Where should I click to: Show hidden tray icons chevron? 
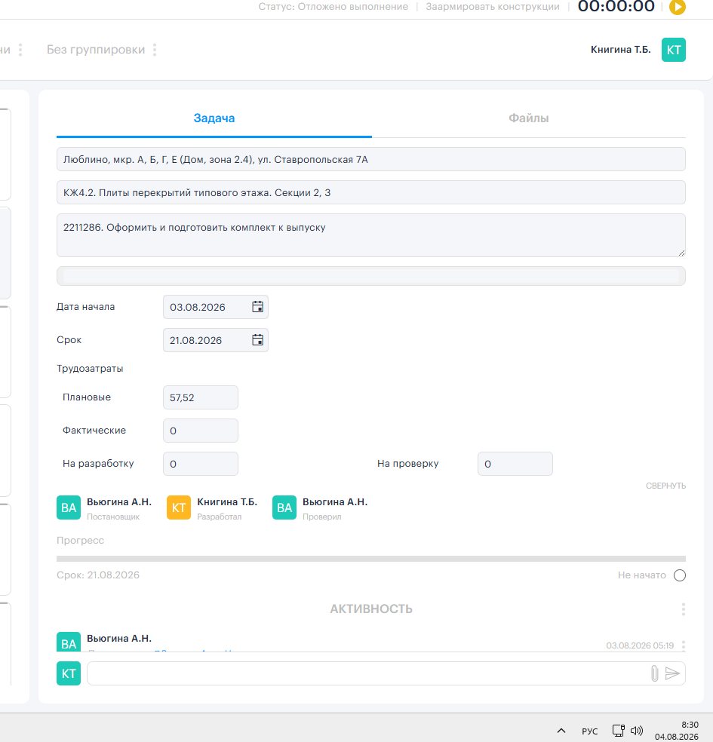[561, 731]
